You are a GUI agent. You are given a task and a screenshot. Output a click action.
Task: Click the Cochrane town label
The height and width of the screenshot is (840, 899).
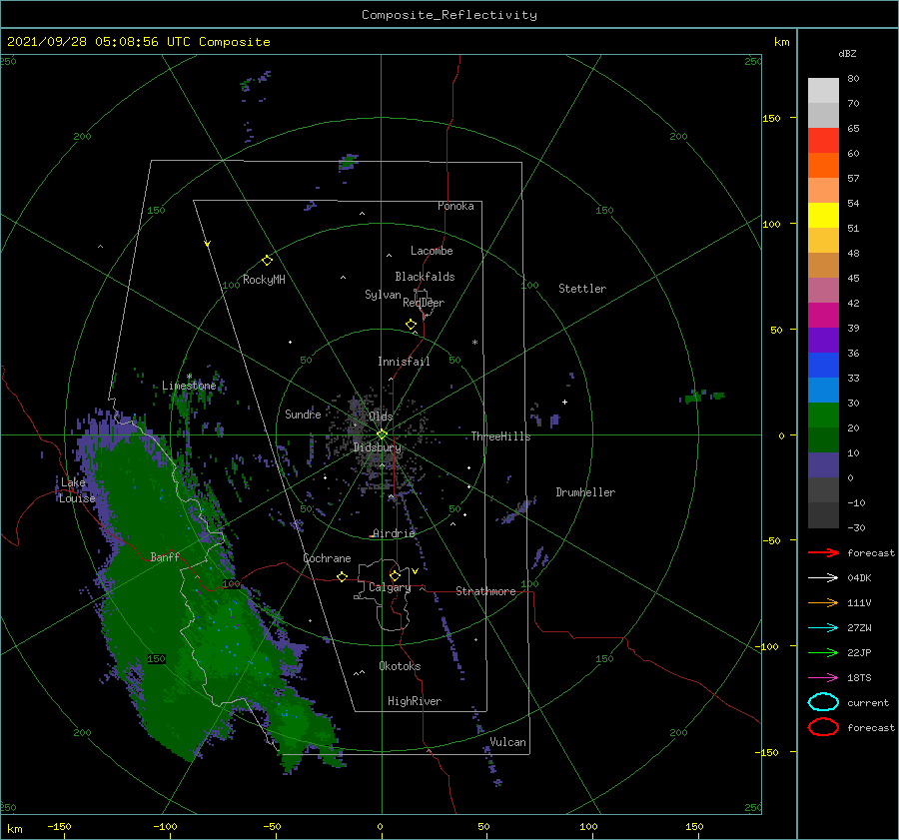(x=327, y=558)
